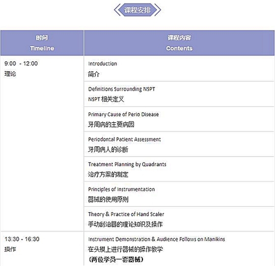Click the 牙周病的主要病因 text
The width and height of the screenshot is (275, 266).
111,125
